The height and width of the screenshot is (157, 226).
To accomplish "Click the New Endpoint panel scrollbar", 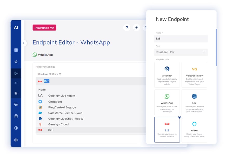I will click(x=216, y=48).
